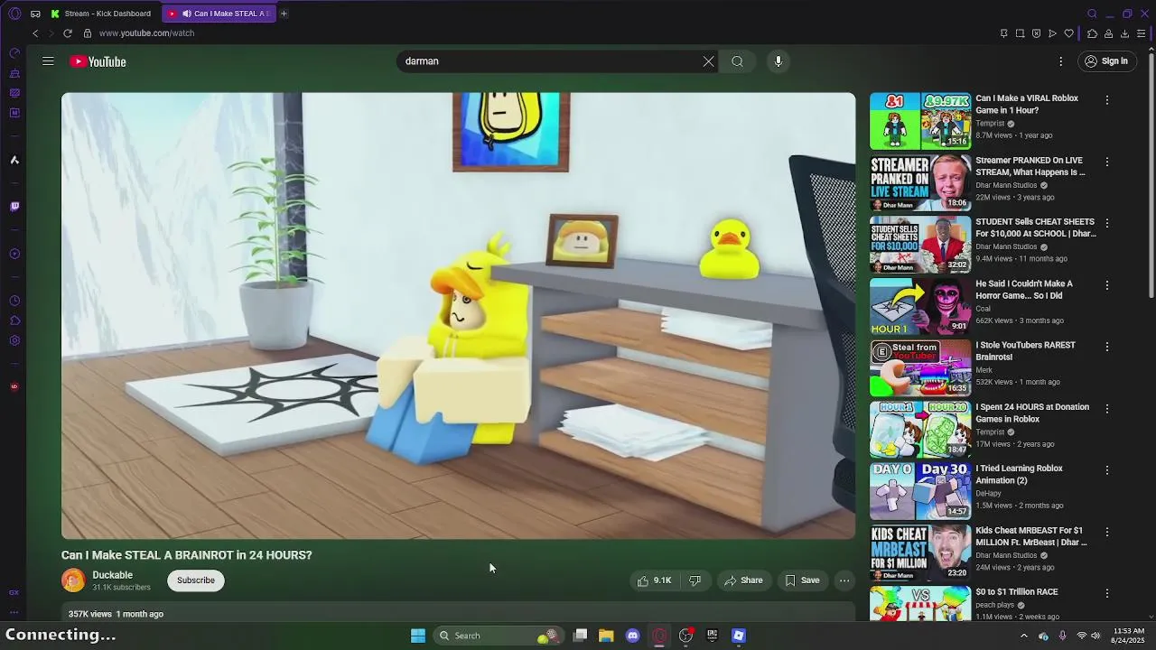
Task: Click the site lock icon in address bar
Action: [88, 33]
